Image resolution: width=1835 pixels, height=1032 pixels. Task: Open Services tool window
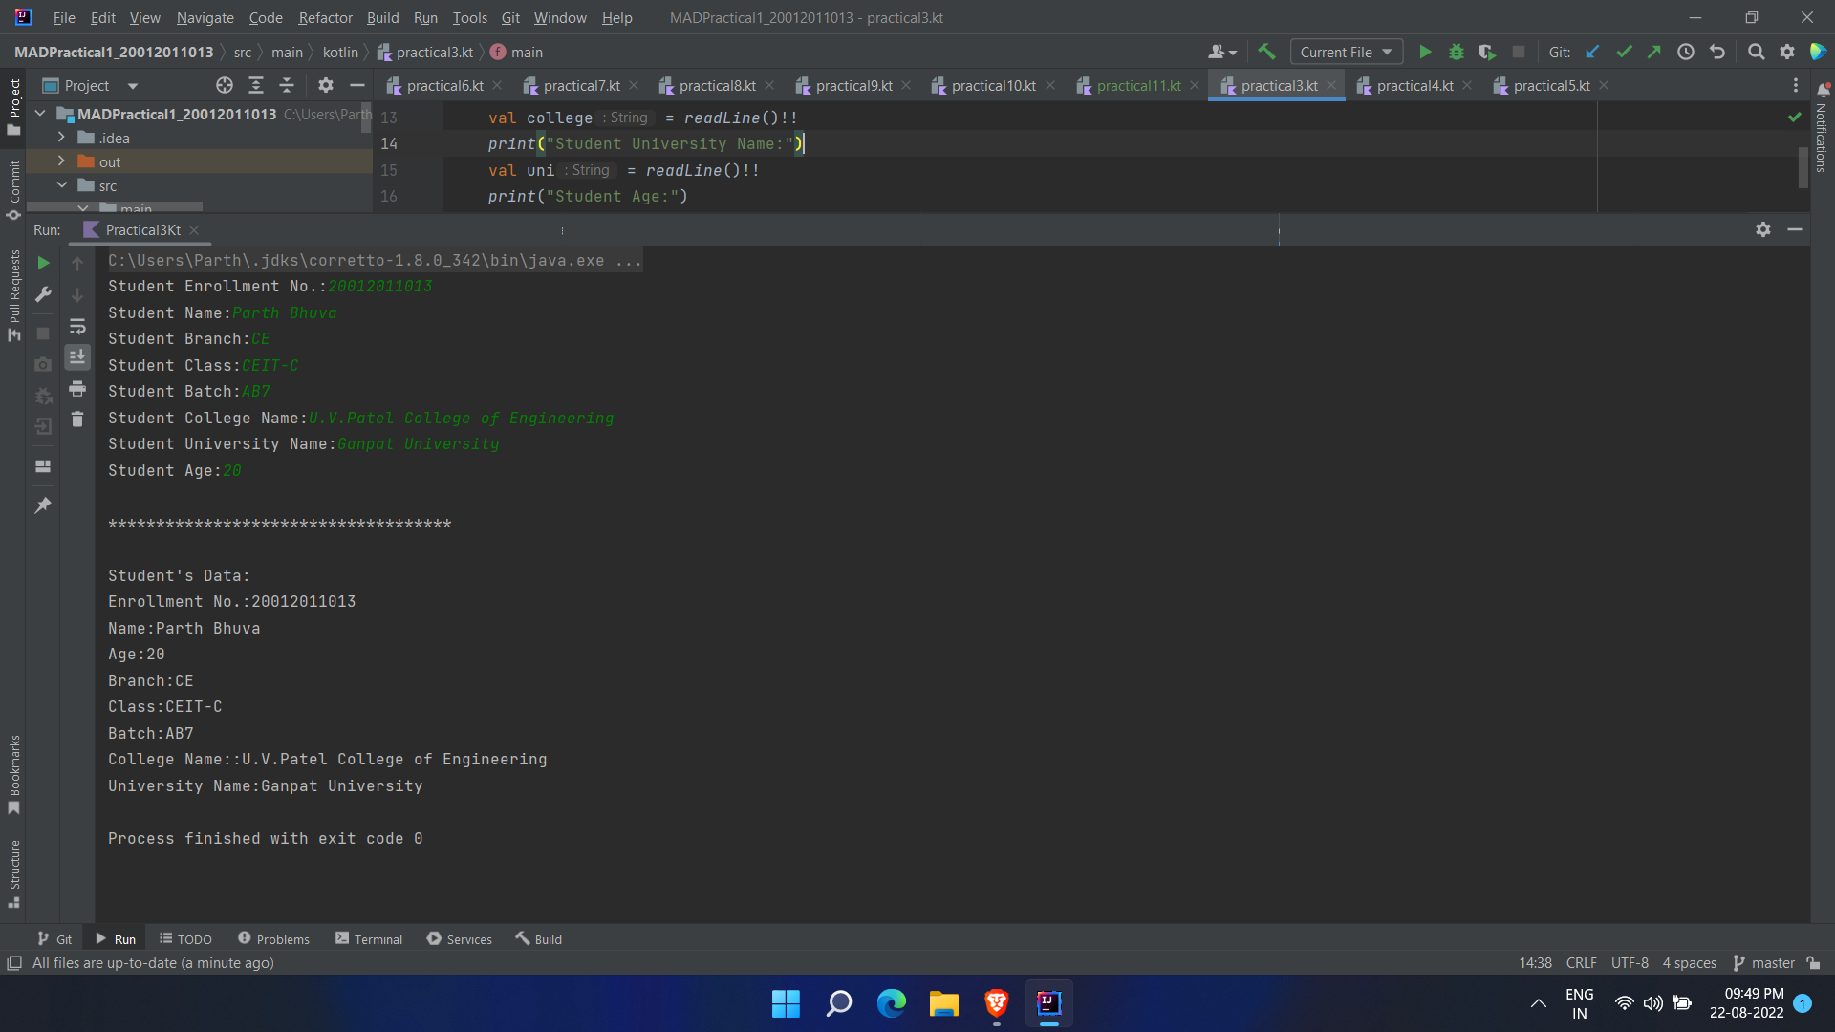[x=460, y=939]
